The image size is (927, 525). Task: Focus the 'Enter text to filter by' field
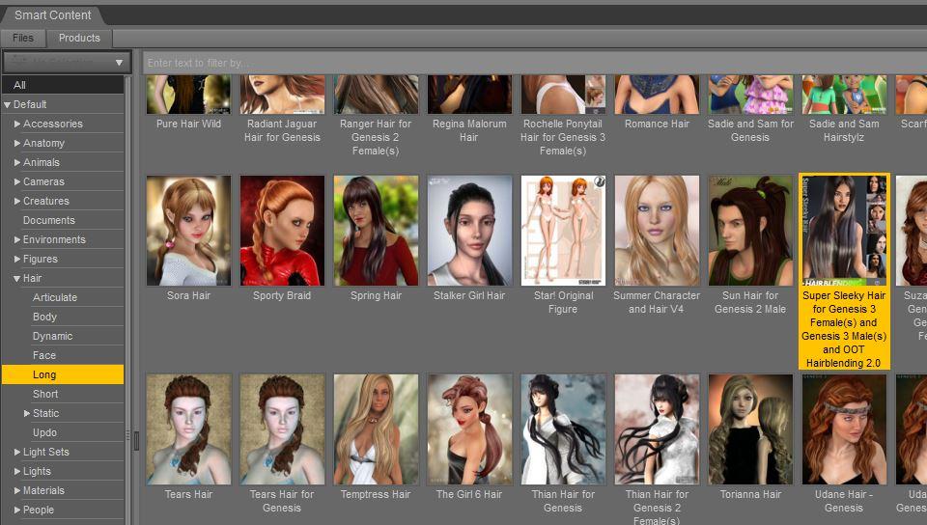534,63
